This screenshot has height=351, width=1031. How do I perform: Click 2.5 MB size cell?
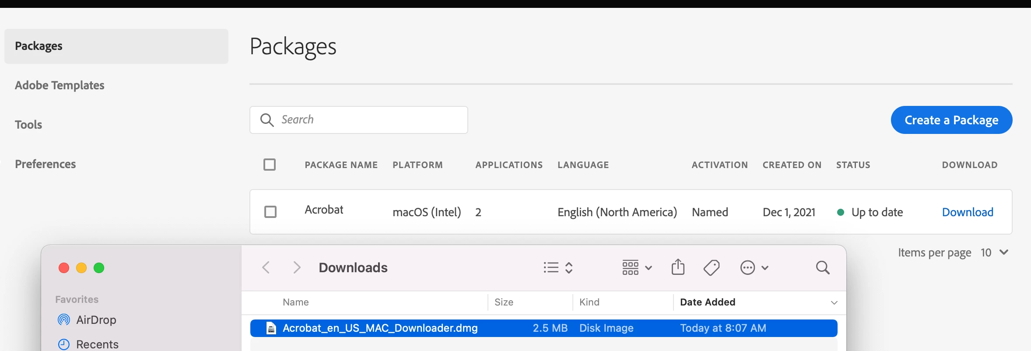point(550,328)
